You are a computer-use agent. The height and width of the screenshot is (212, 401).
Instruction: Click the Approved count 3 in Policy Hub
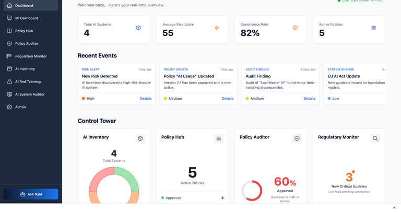(x=222, y=198)
